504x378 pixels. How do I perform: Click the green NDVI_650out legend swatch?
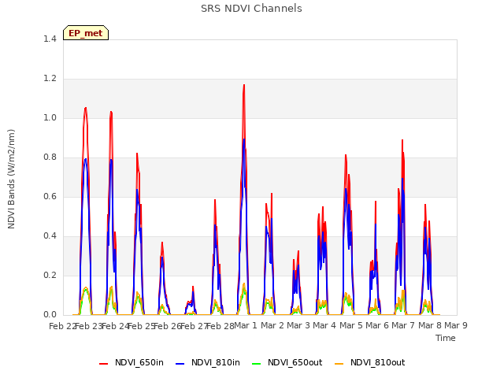point(256,364)
